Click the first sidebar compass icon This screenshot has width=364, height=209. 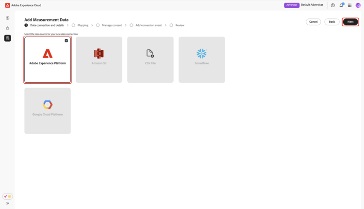(x=8, y=18)
